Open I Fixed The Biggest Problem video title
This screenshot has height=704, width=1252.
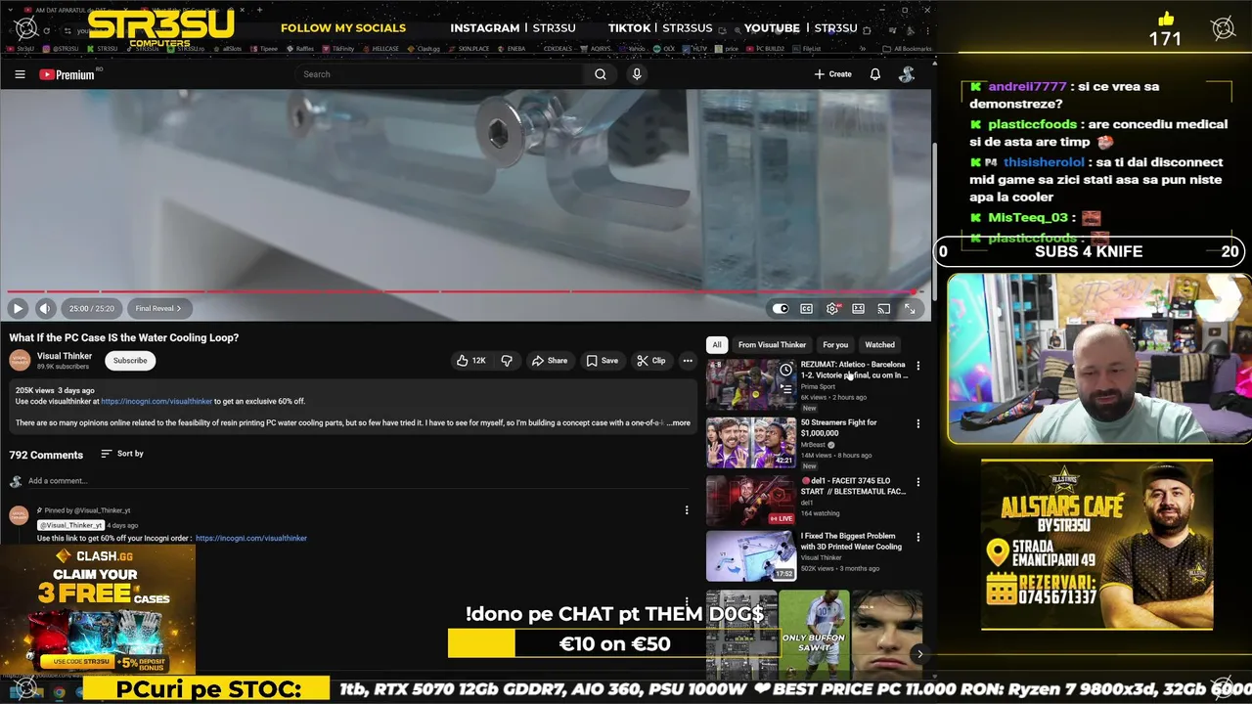click(x=851, y=541)
